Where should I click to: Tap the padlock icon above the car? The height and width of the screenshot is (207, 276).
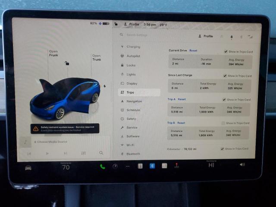coord(67,63)
